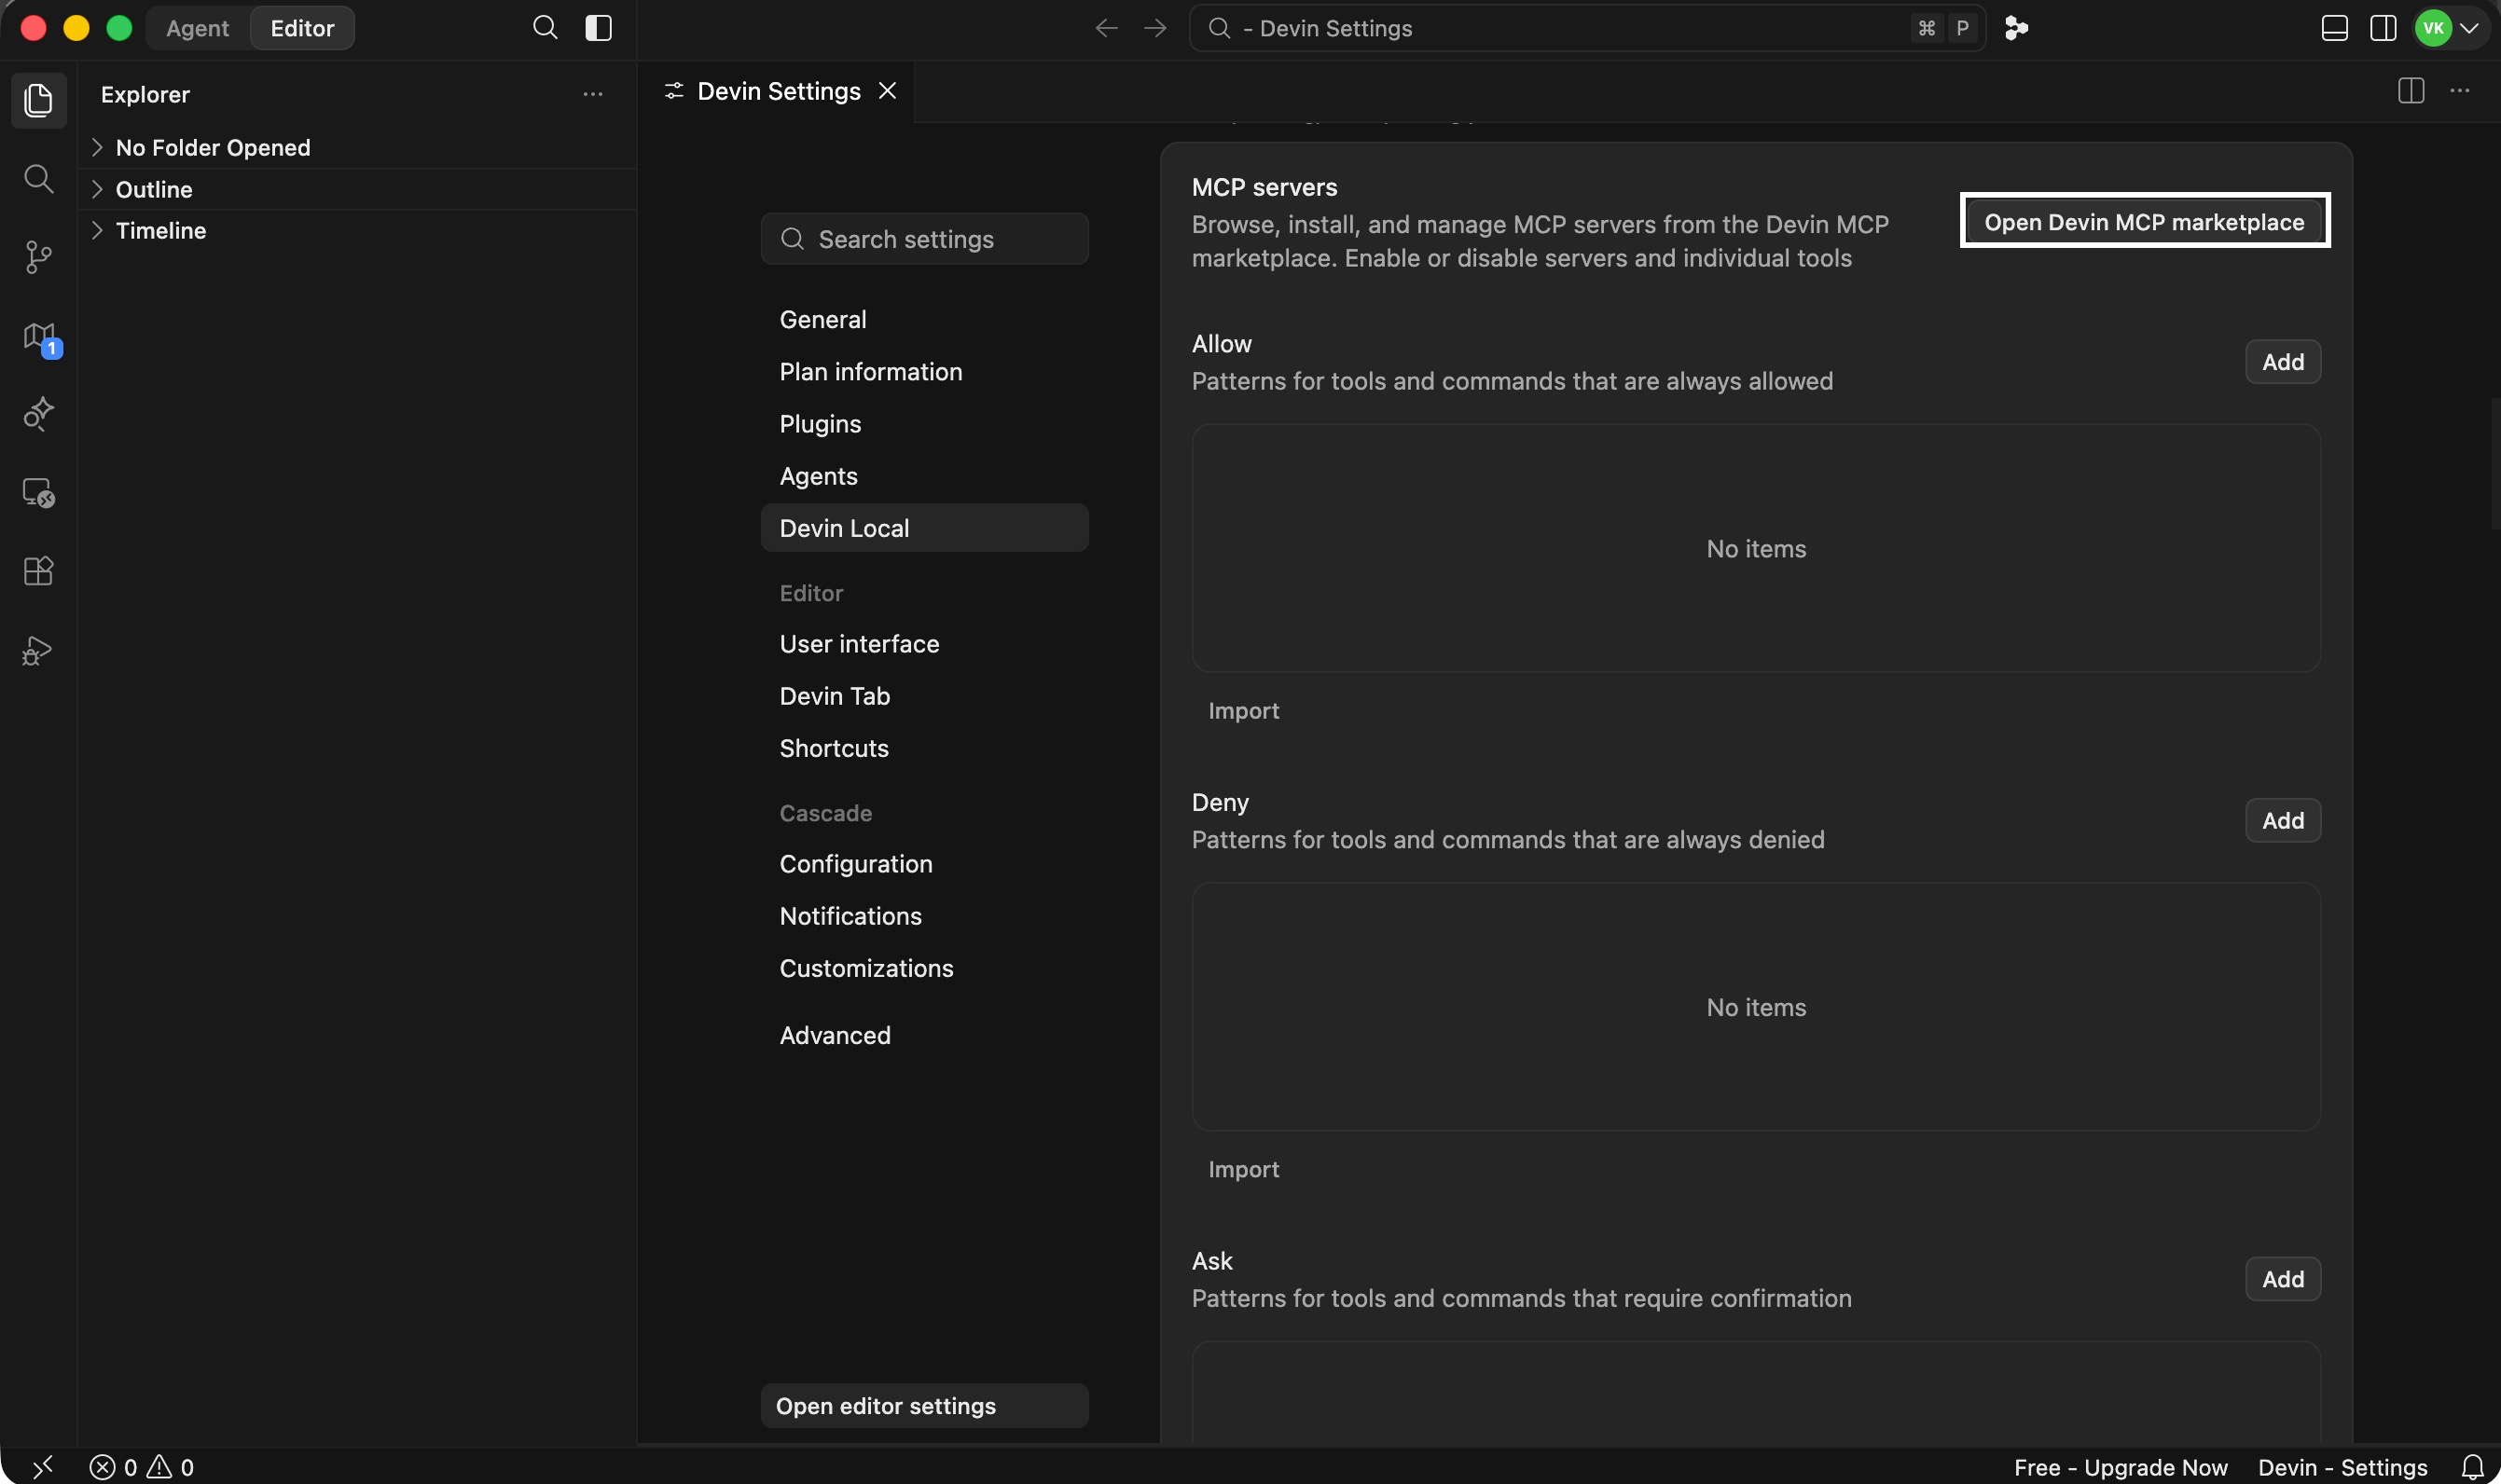Open the Source Control branch icon
This screenshot has height=1484, width=2501.
(38, 257)
